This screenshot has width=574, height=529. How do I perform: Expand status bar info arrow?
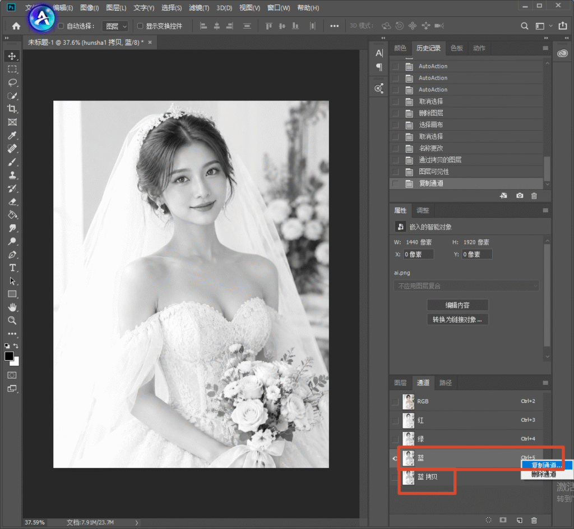pos(137,523)
